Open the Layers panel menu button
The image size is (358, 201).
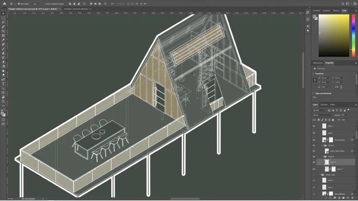click(356, 104)
